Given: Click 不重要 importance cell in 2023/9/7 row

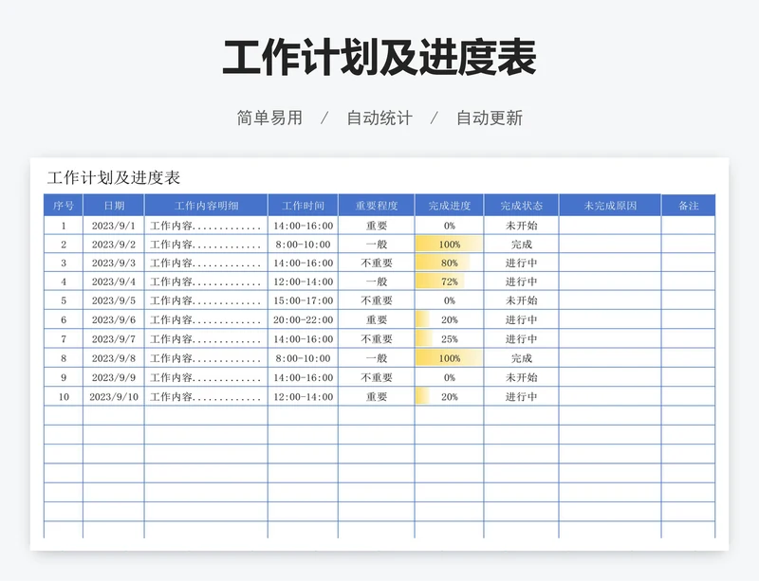Looking at the screenshot, I should pos(377,339).
